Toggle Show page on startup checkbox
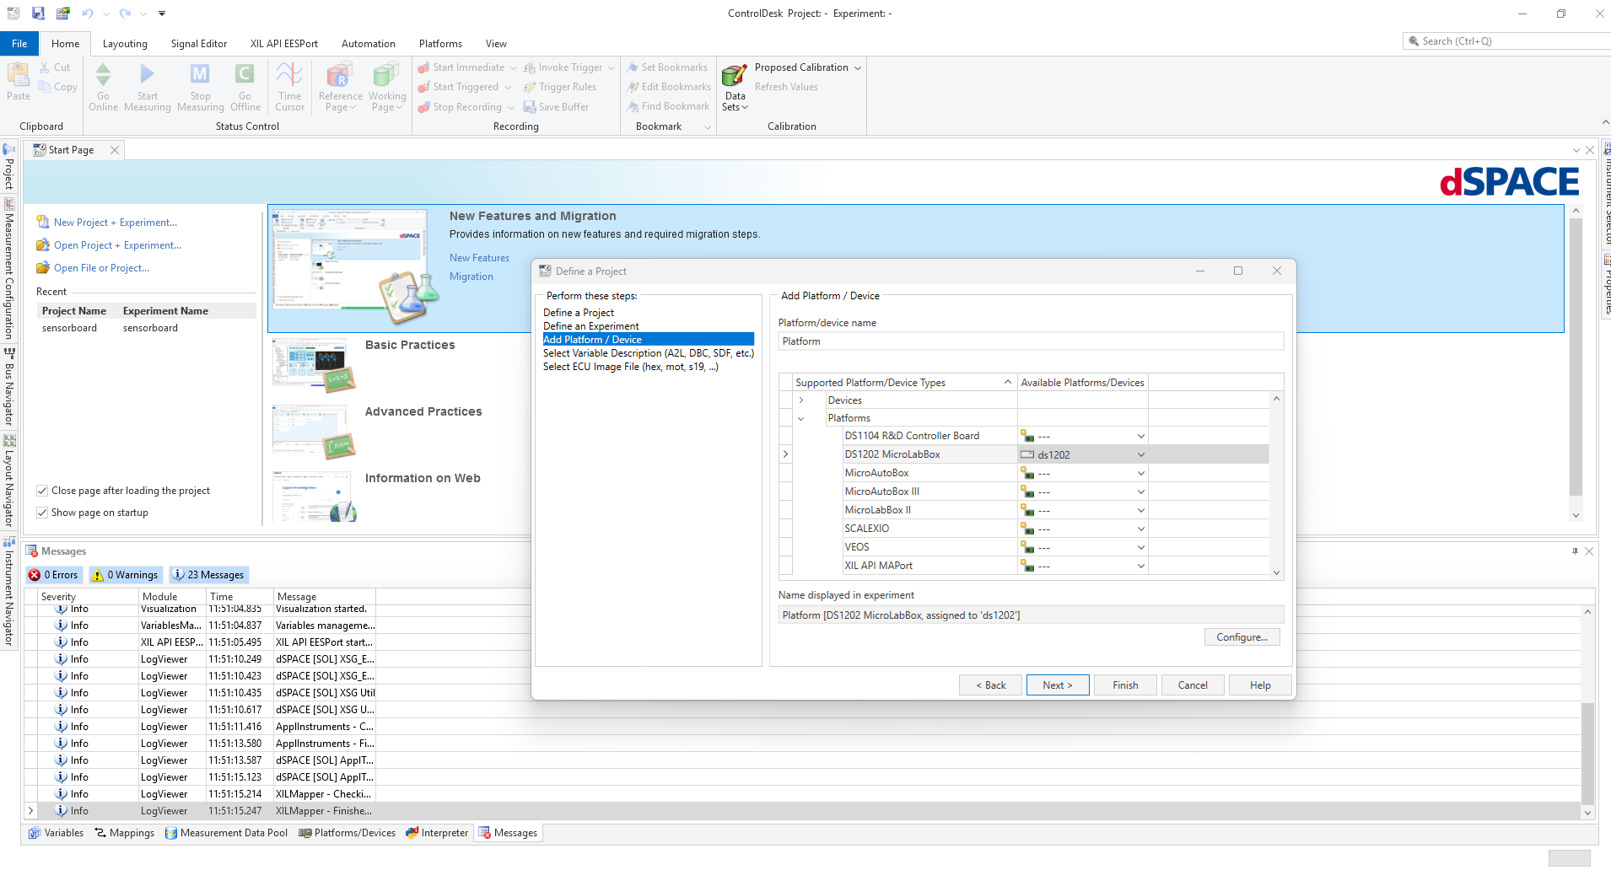 [x=42, y=513]
